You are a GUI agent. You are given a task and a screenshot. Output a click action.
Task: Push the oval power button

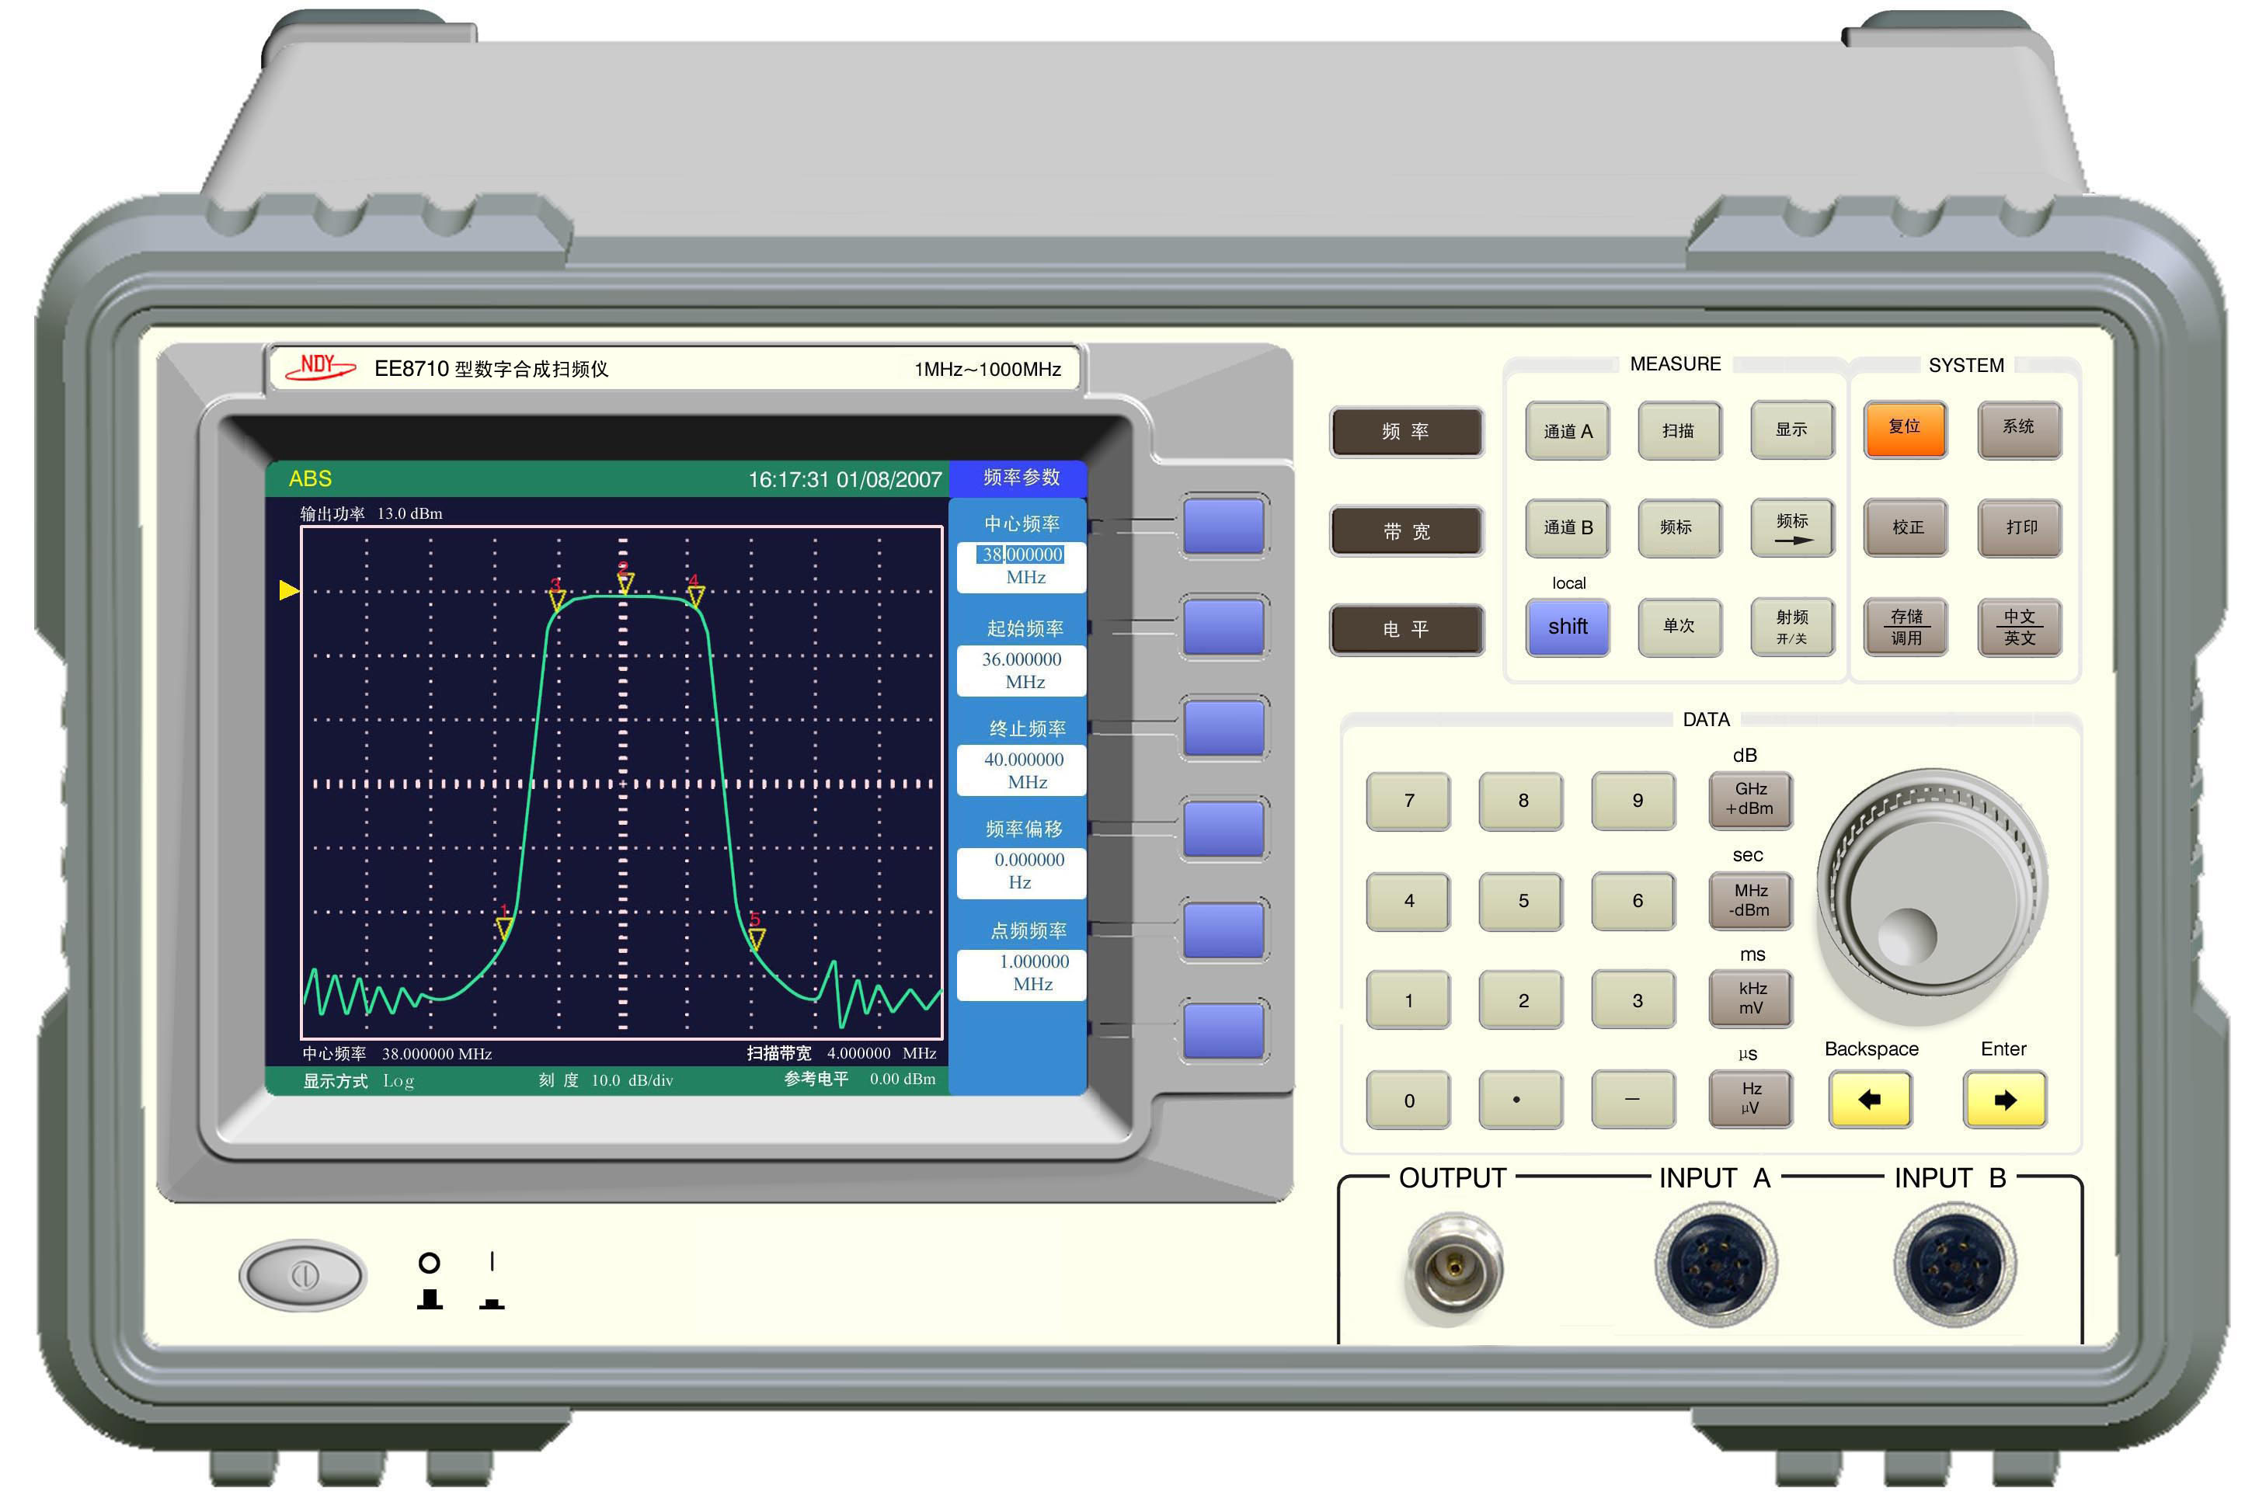(x=302, y=1274)
